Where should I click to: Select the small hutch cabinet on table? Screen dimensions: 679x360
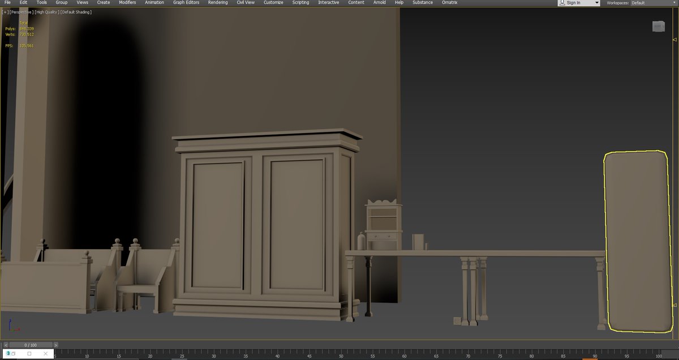(x=384, y=225)
